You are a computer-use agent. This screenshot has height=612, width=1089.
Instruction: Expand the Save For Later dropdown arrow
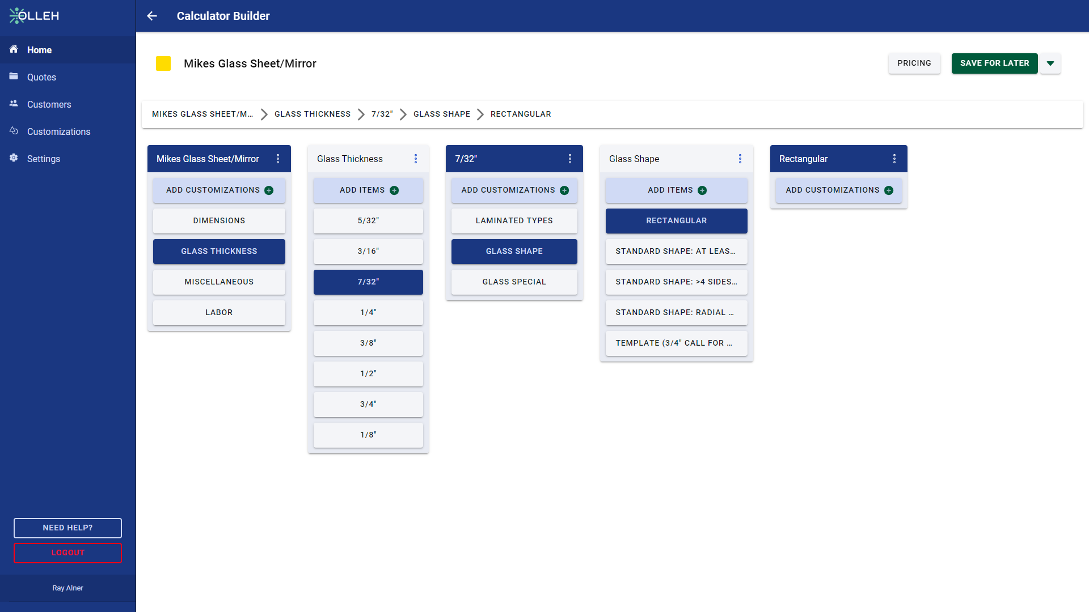[x=1050, y=63]
